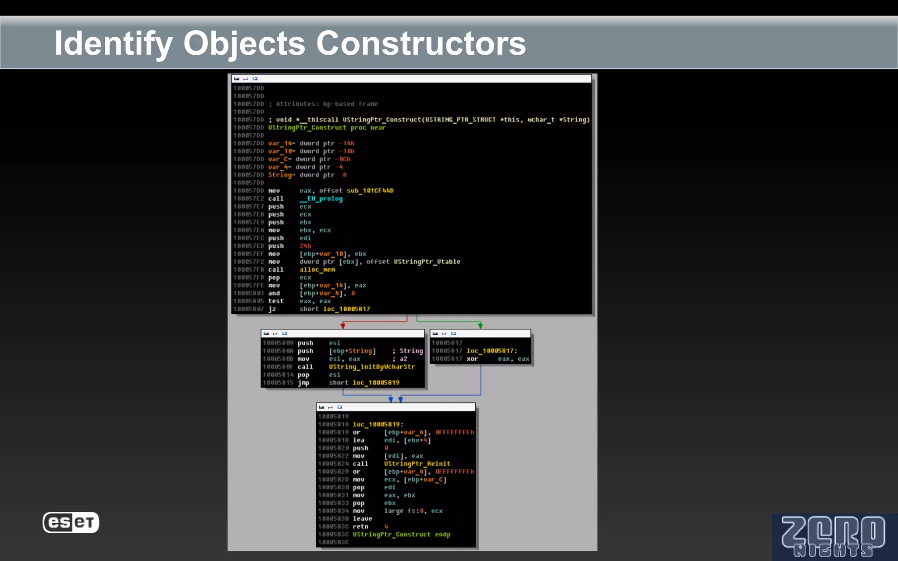Select the 'String= dword ptr 8' definition
The width and height of the screenshot is (898, 561).
click(307, 175)
